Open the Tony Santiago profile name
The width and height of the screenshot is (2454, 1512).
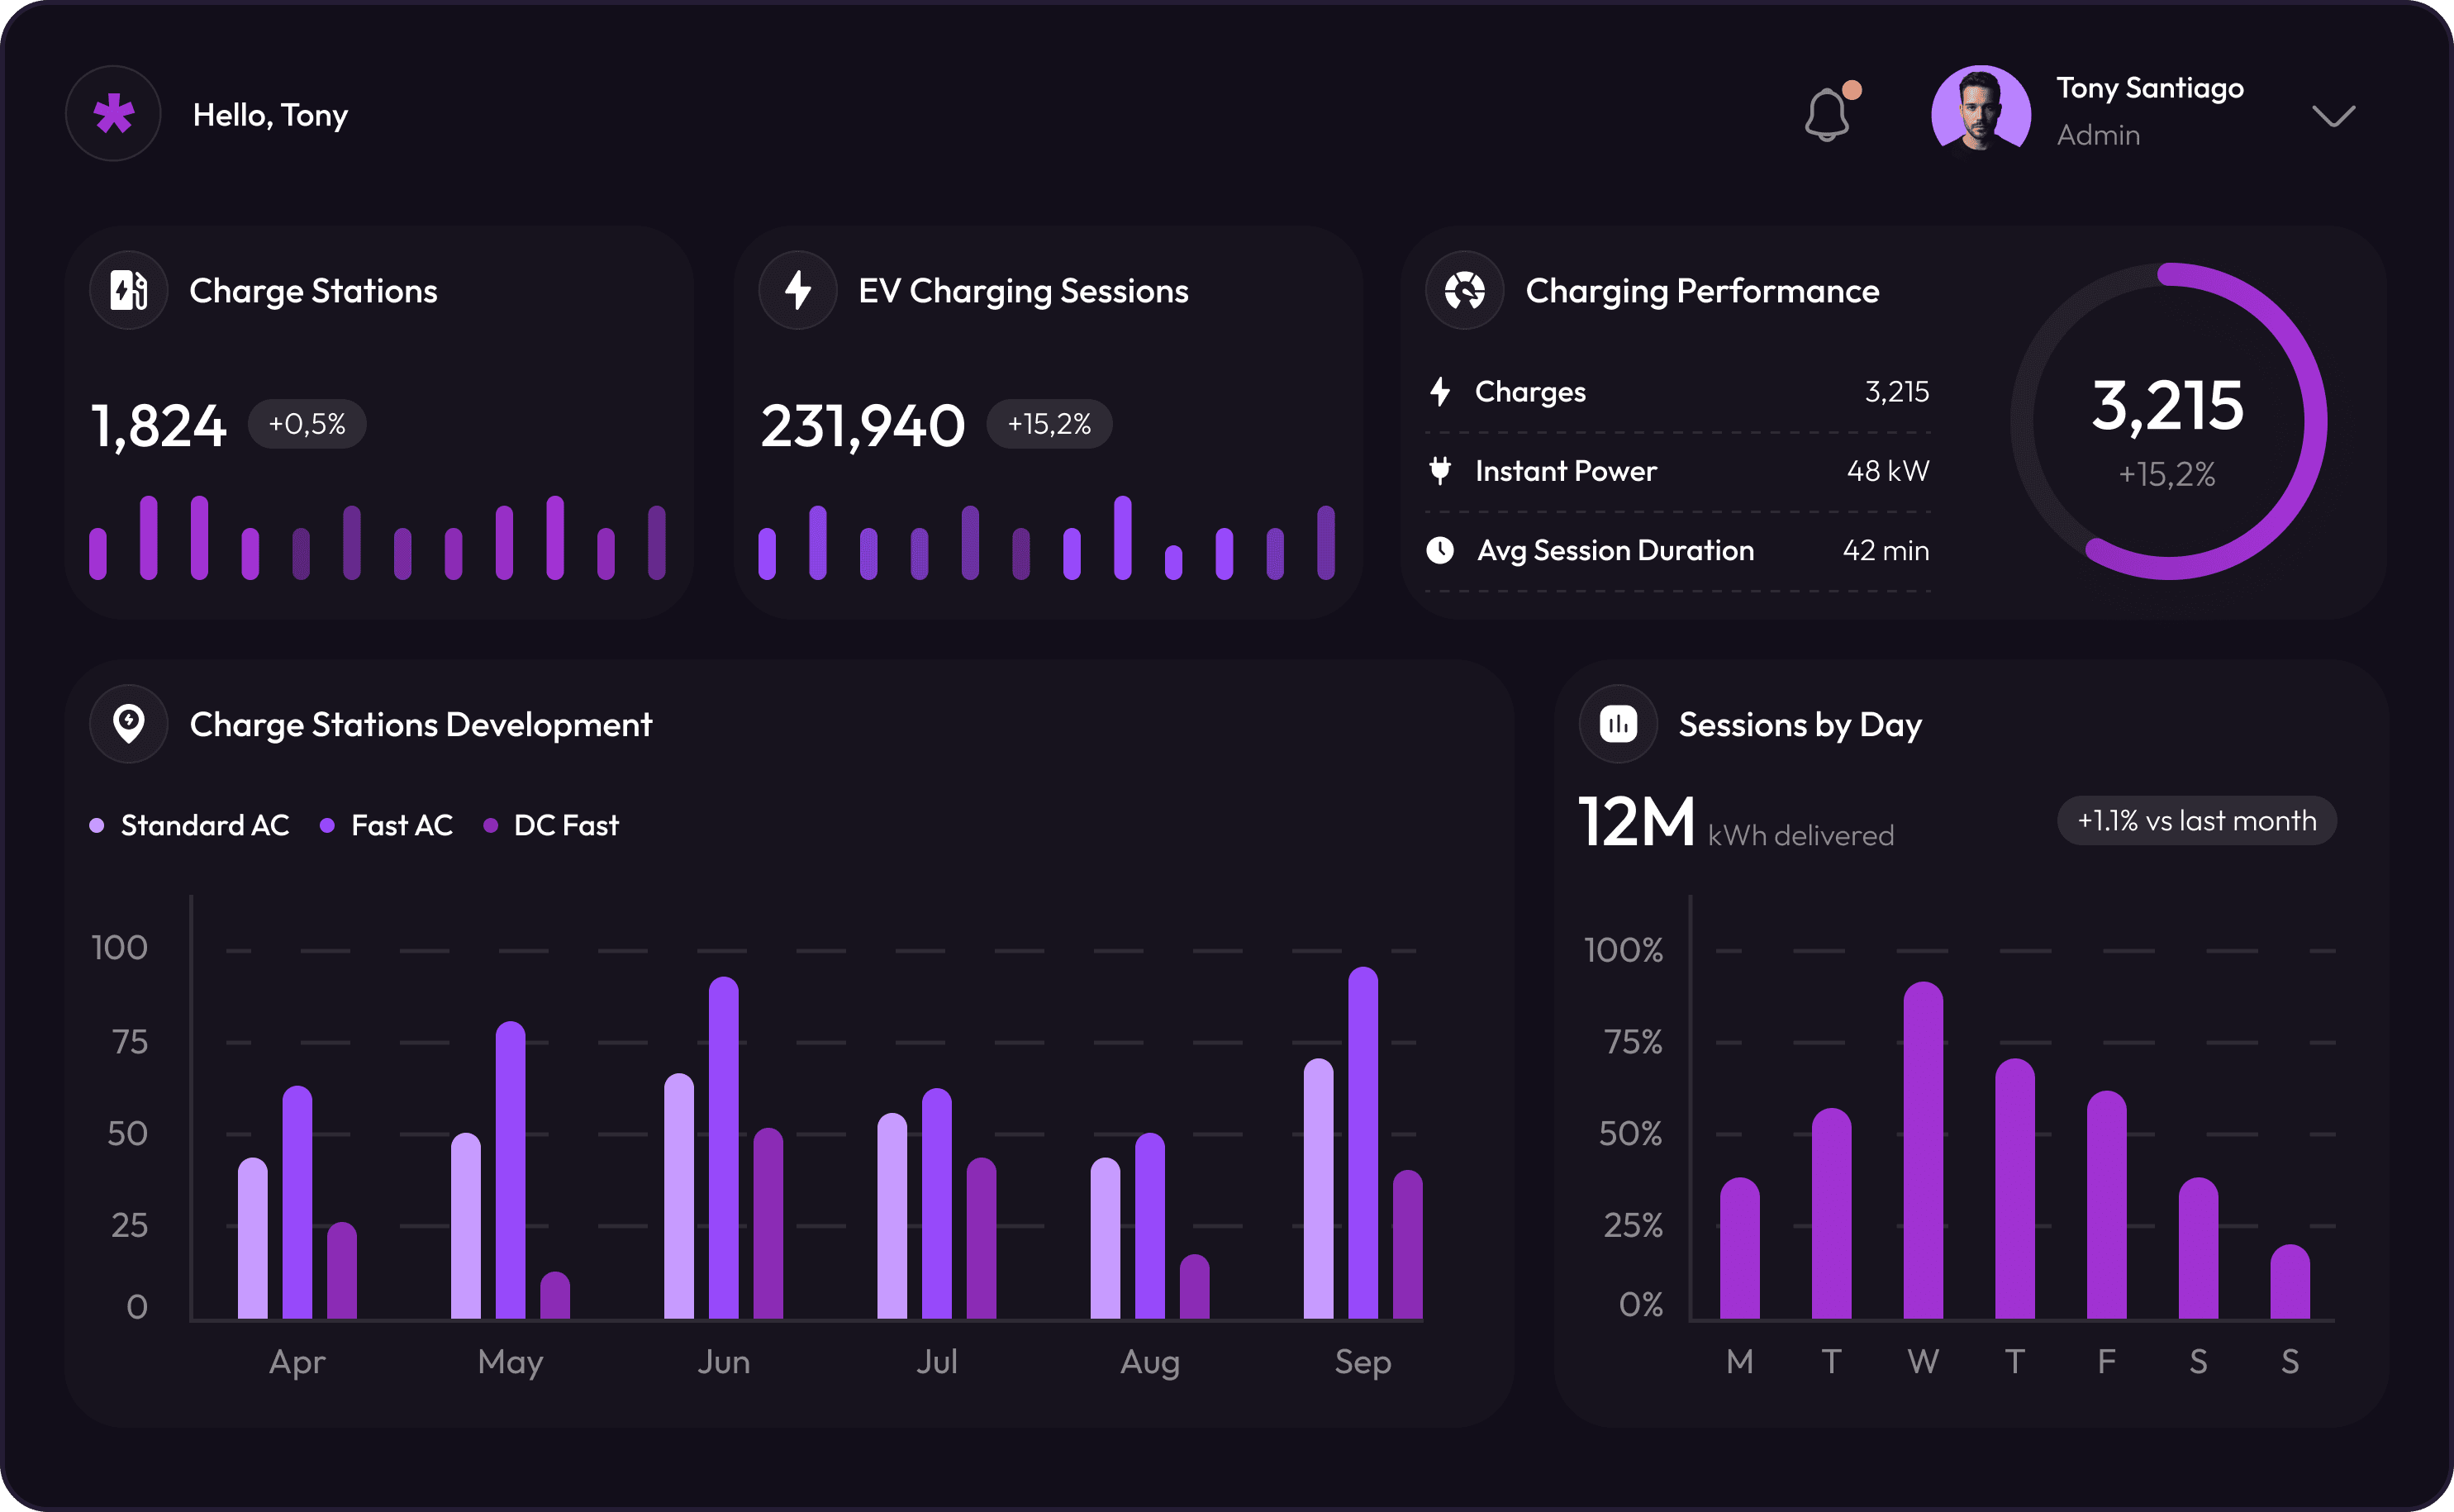(2149, 88)
